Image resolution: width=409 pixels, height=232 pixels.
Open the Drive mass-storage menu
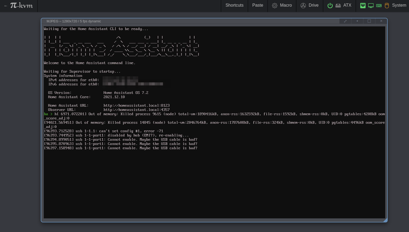coord(310,5)
